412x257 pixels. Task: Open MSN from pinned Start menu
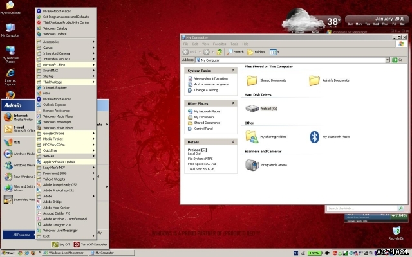tap(12, 143)
